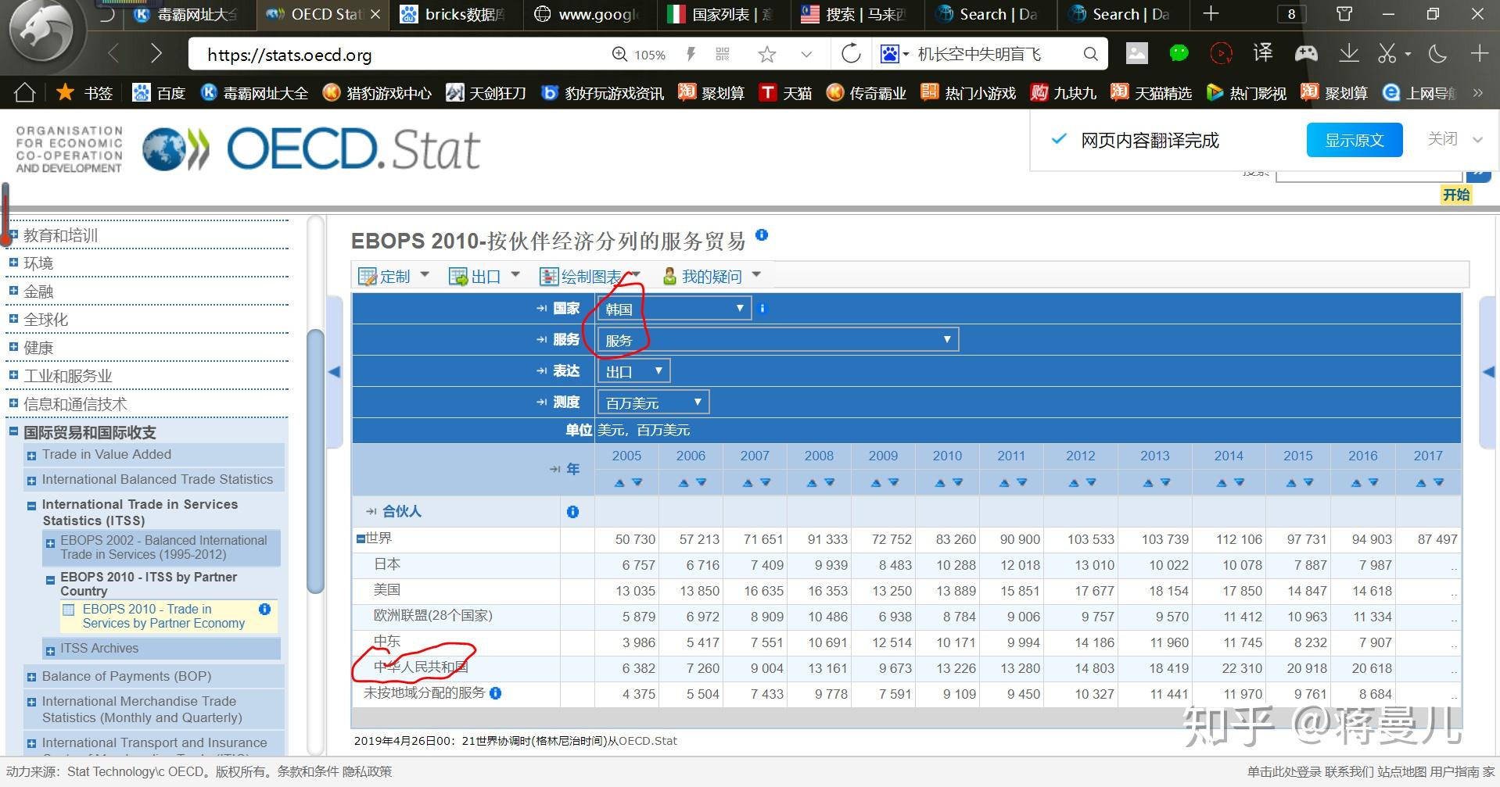The image size is (1500, 787).
Task: Open downloads arrow icon in toolbar
Action: 1348,53
